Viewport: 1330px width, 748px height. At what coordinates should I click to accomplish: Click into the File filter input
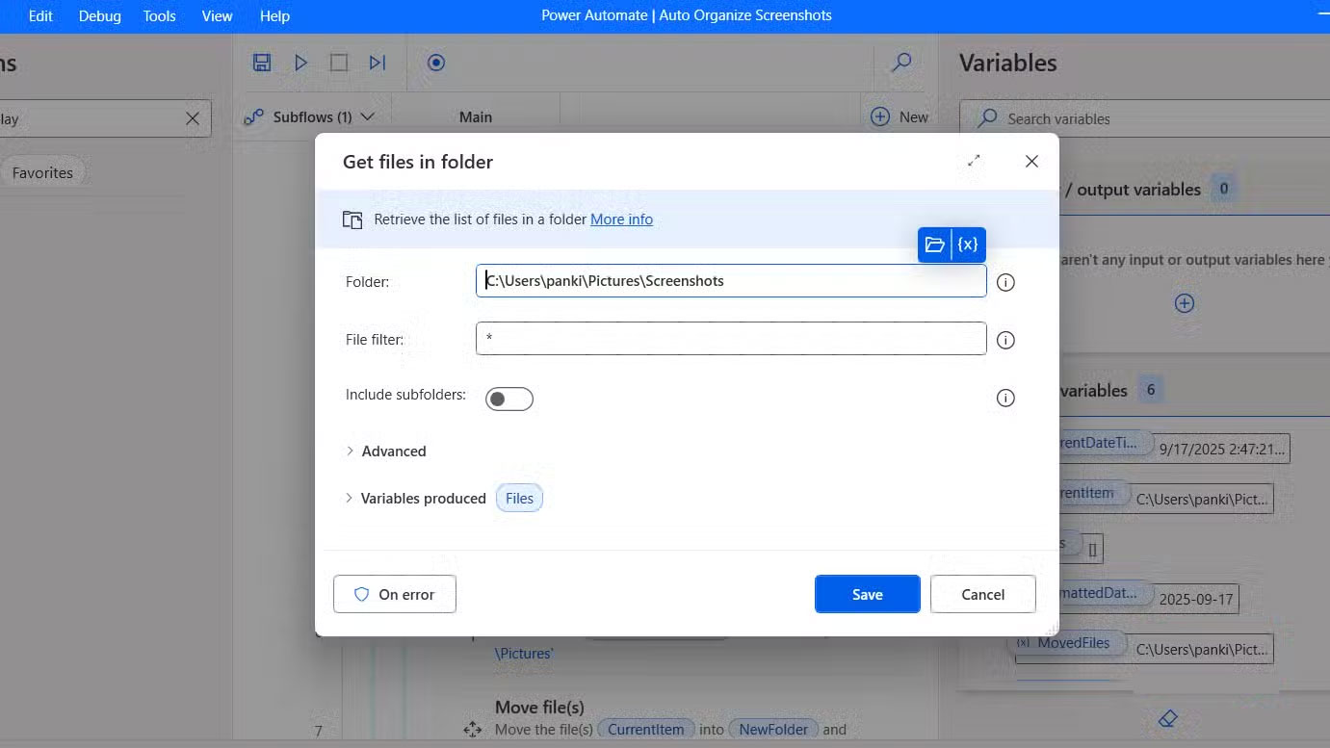[731, 339]
